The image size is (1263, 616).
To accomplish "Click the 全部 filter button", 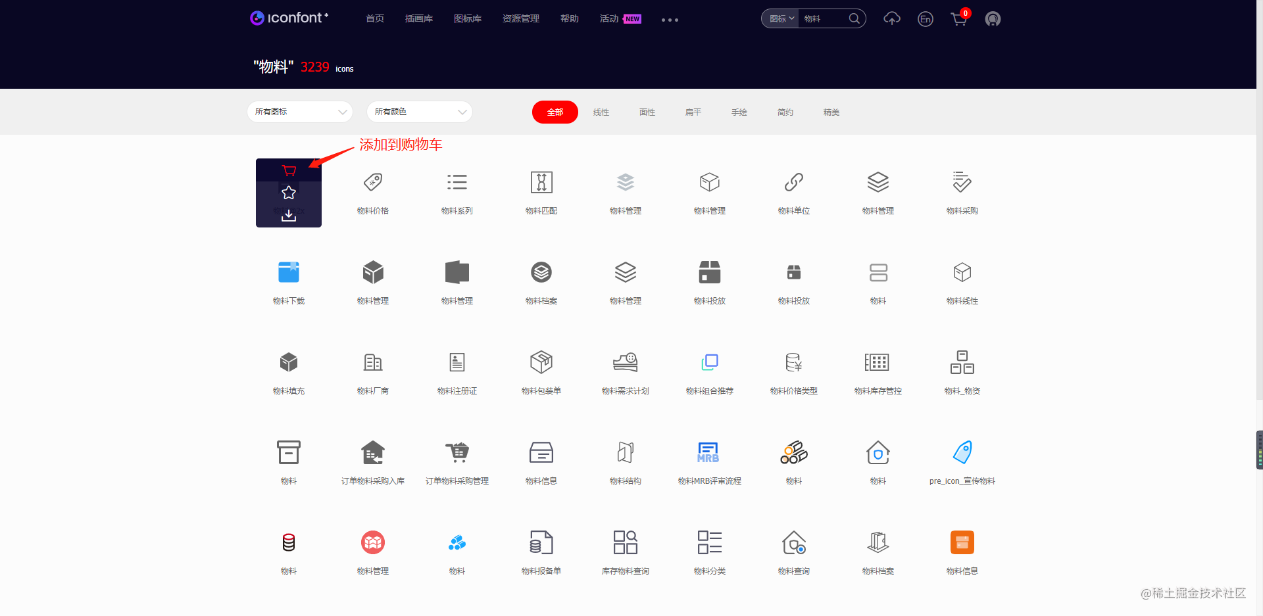I will click(x=555, y=112).
